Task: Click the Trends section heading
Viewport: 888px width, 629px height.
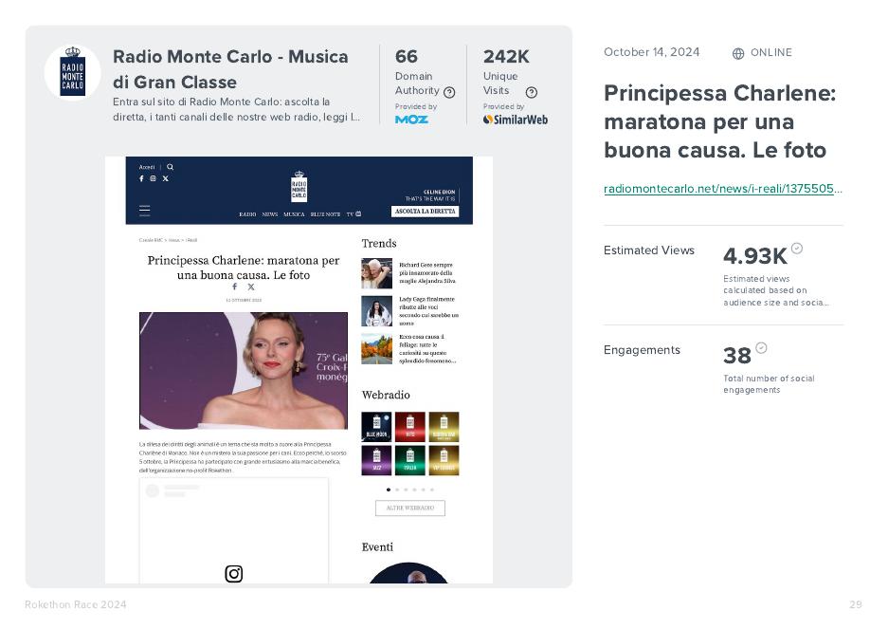Action: tap(379, 243)
